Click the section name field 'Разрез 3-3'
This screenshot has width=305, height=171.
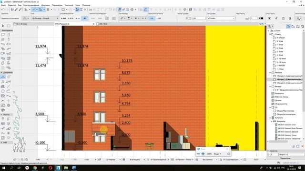[291, 154]
